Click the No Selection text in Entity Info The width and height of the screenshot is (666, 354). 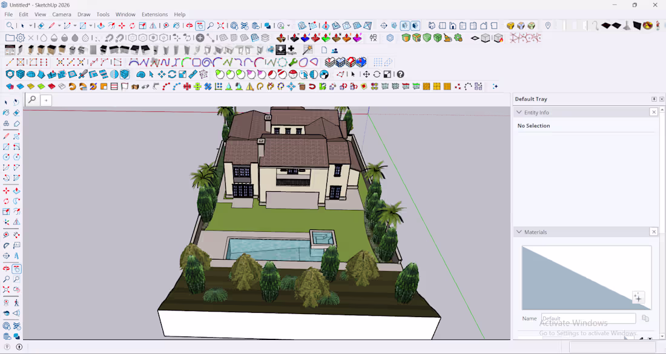tap(533, 126)
